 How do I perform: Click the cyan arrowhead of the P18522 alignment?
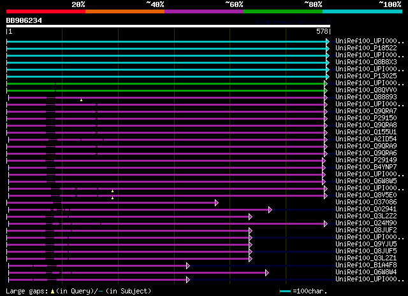pyautogui.click(x=328, y=48)
